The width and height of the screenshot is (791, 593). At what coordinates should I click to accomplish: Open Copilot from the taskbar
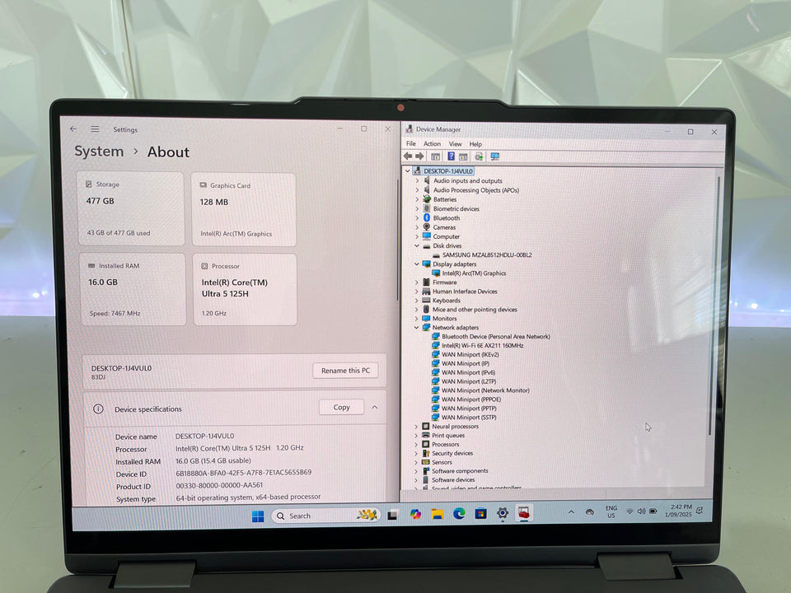click(x=416, y=515)
